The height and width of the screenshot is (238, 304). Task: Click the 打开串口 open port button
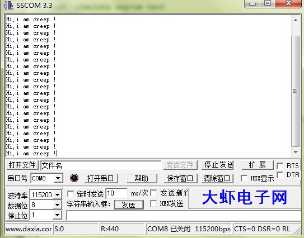101,178
